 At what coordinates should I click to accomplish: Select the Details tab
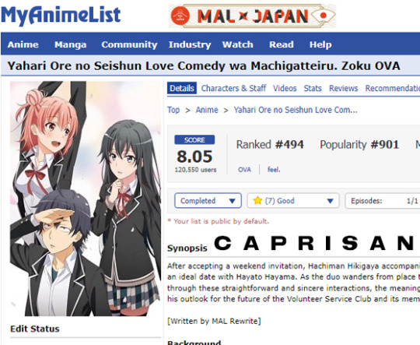(x=182, y=88)
